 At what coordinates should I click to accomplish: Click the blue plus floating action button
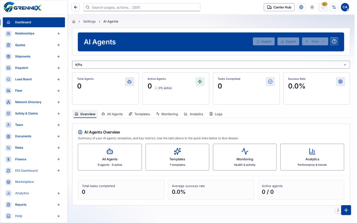(346, 210)
